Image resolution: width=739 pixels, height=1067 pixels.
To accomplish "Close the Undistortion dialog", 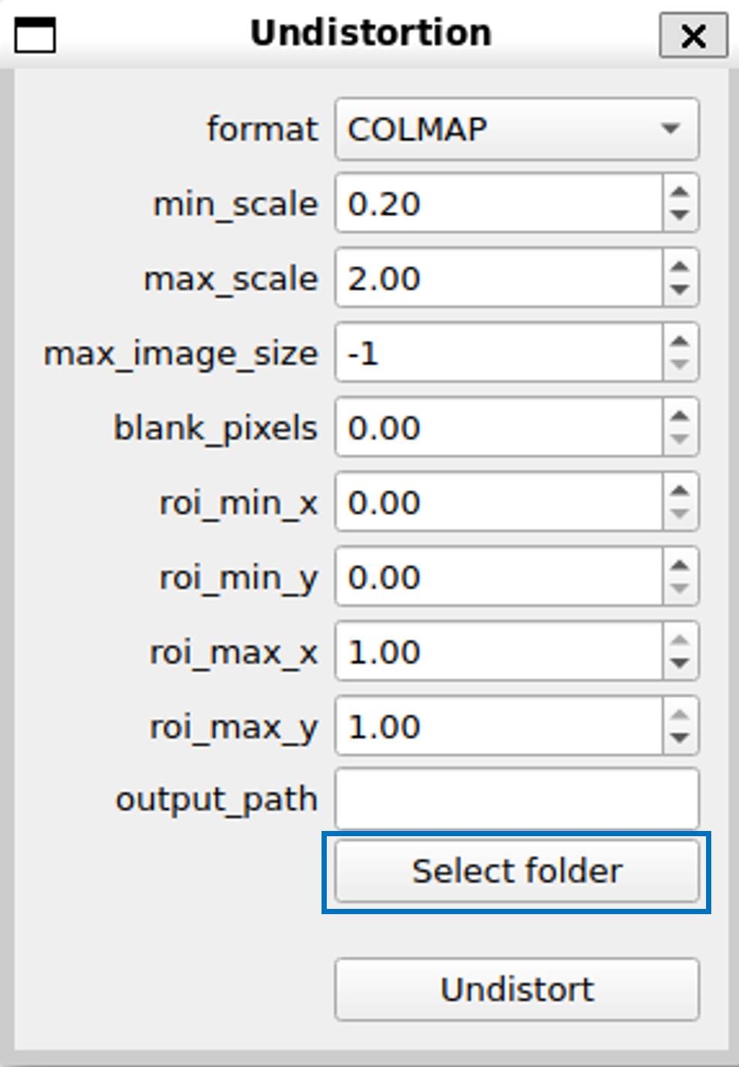I will [693, 35].
